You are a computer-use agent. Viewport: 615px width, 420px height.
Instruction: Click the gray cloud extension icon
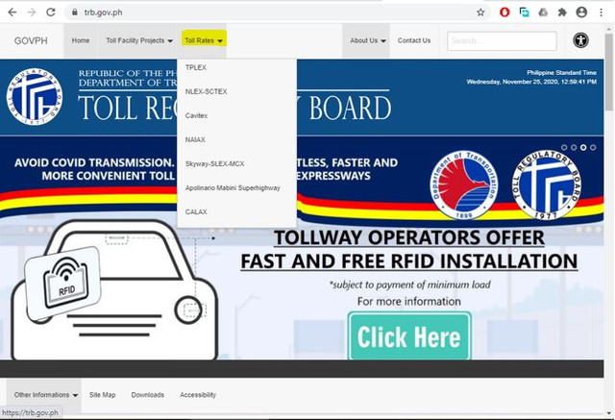pos(543,12)
